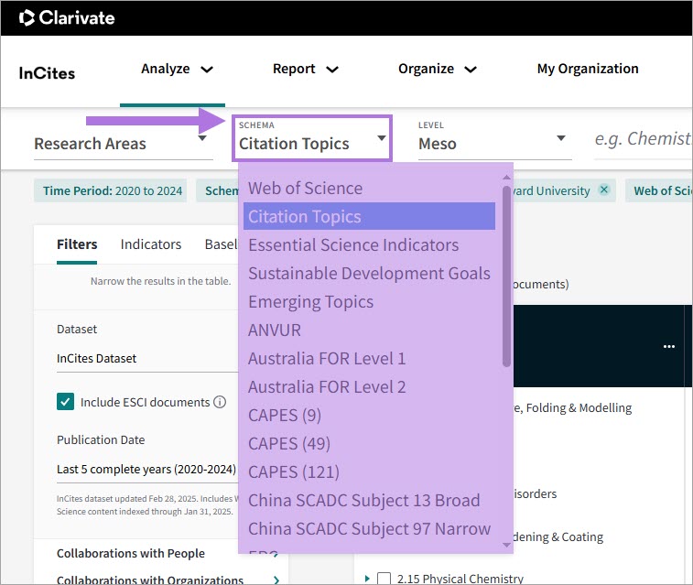
Task: Open the InCites Dataset selector
Action: [147, 358]
